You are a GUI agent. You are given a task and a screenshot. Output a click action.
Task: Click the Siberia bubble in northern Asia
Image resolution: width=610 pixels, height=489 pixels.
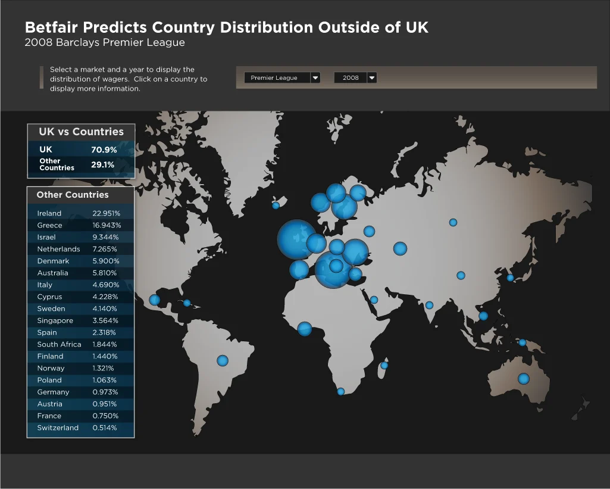(x=453, y=222)
